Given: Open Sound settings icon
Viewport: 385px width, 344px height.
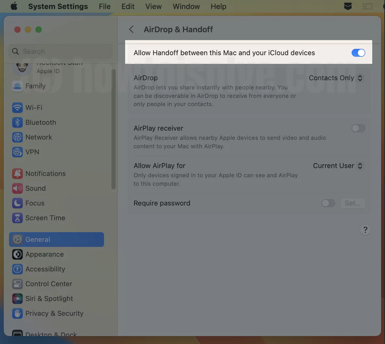Looking at the screenshot, I should click(x=17, y=188).
